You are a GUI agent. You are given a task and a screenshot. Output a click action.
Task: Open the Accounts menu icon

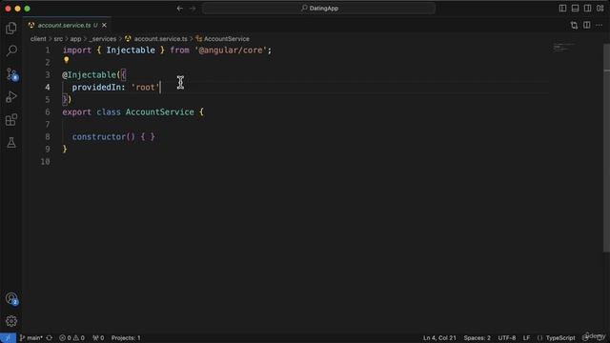[x=11, y=298]
